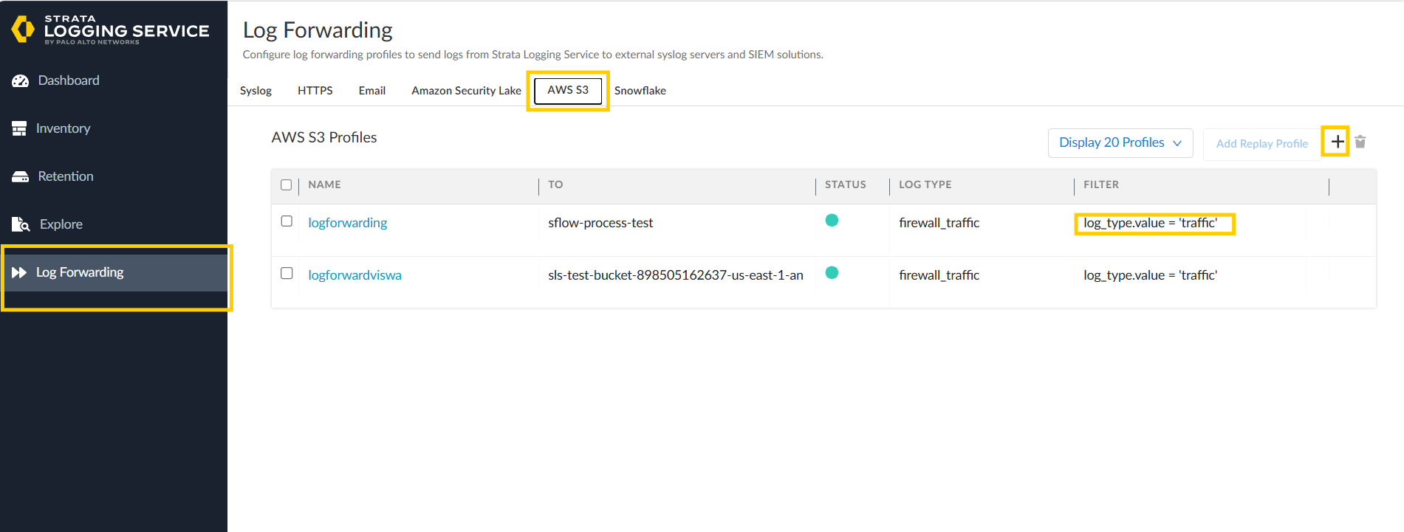Click the Strata Logging Service logo
The image size is (1404, 532).
coord(111,30)
